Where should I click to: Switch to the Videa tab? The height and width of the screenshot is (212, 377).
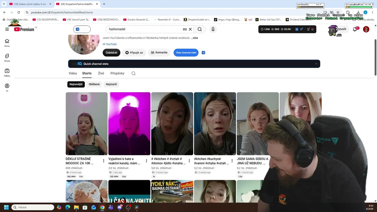click(73, 73)
